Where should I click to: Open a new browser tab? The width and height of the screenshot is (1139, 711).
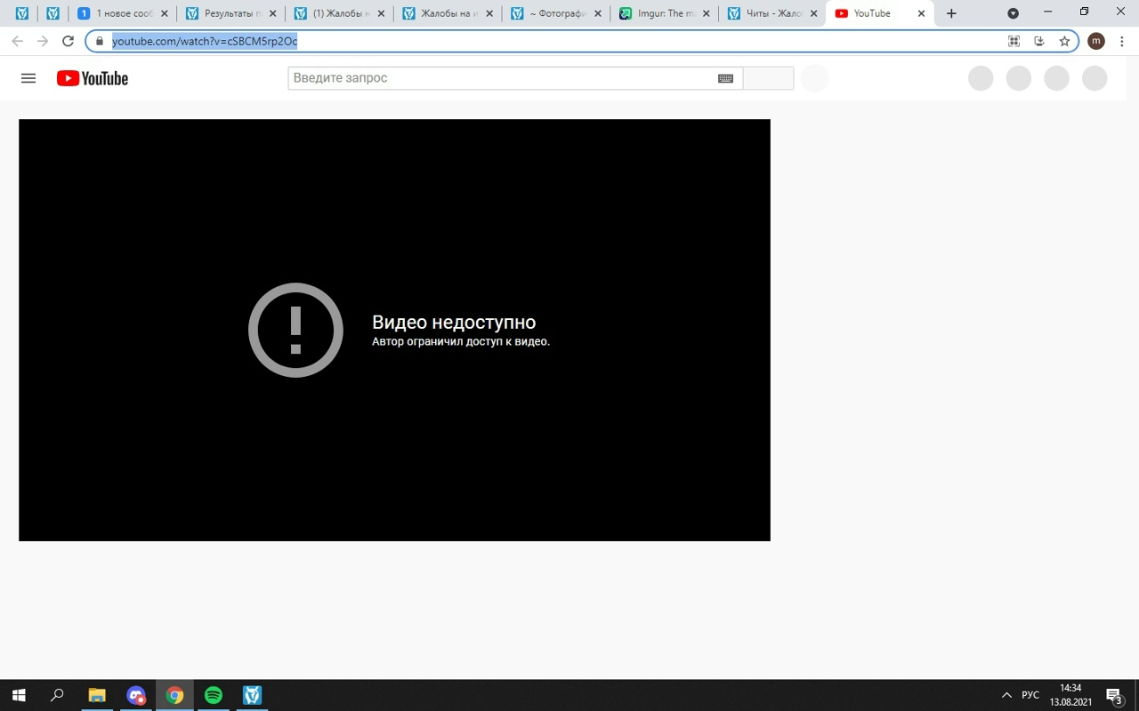click(x=951, y=13)
